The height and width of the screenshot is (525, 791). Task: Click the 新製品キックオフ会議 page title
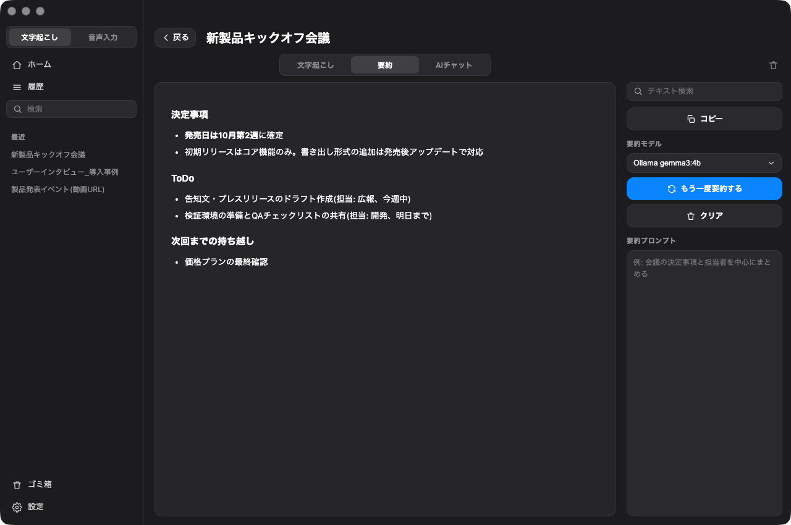coord(268,38)
